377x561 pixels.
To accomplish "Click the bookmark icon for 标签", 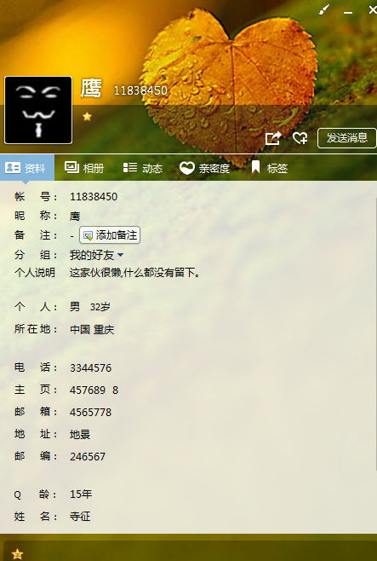I will [255, 167].
